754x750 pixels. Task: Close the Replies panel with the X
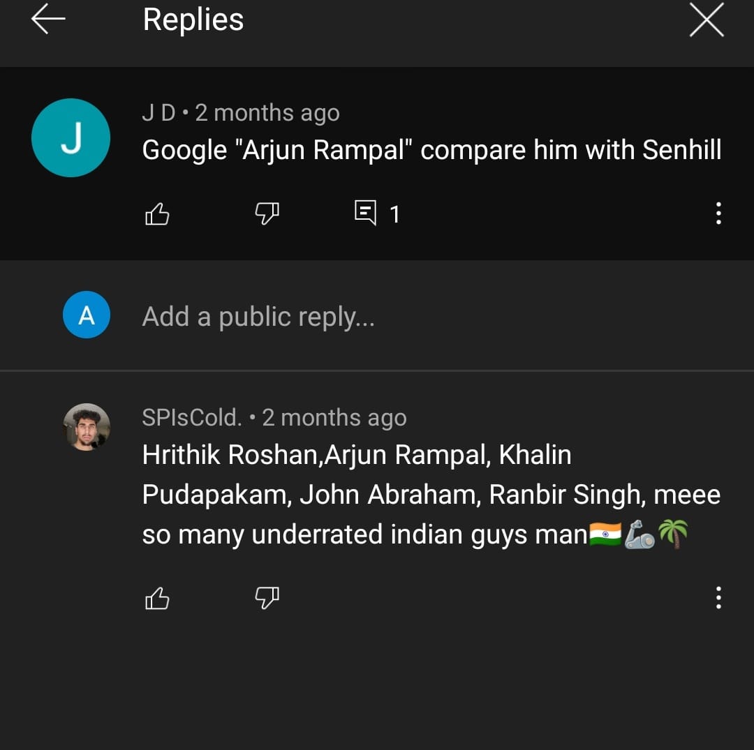pos(706,21)
